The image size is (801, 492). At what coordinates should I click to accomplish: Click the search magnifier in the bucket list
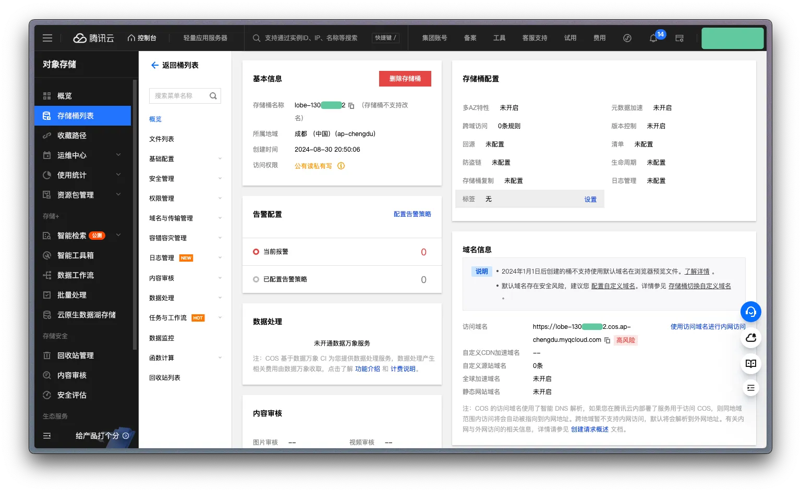(x=213, y=95)
